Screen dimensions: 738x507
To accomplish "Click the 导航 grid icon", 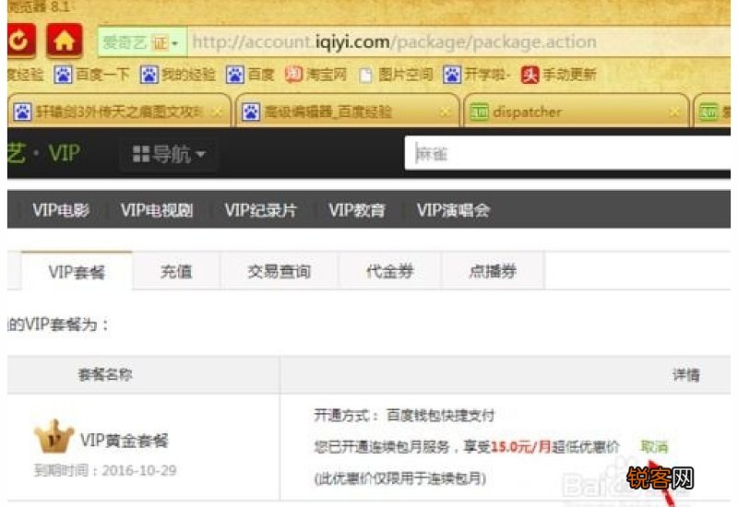I will (x=141, y=154).
